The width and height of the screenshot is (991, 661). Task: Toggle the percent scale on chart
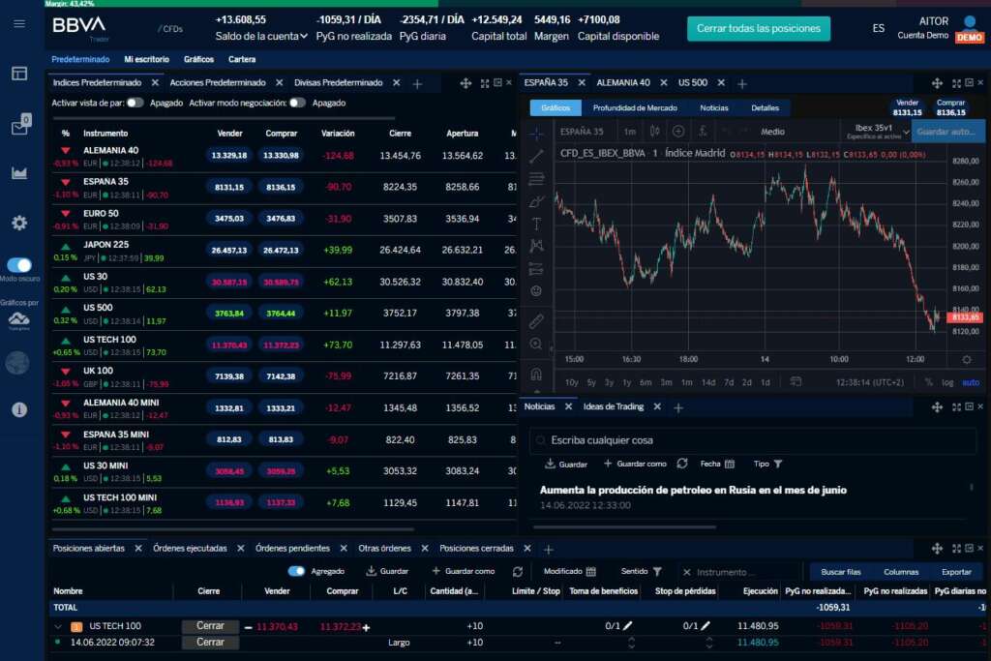tap(928, 382)
